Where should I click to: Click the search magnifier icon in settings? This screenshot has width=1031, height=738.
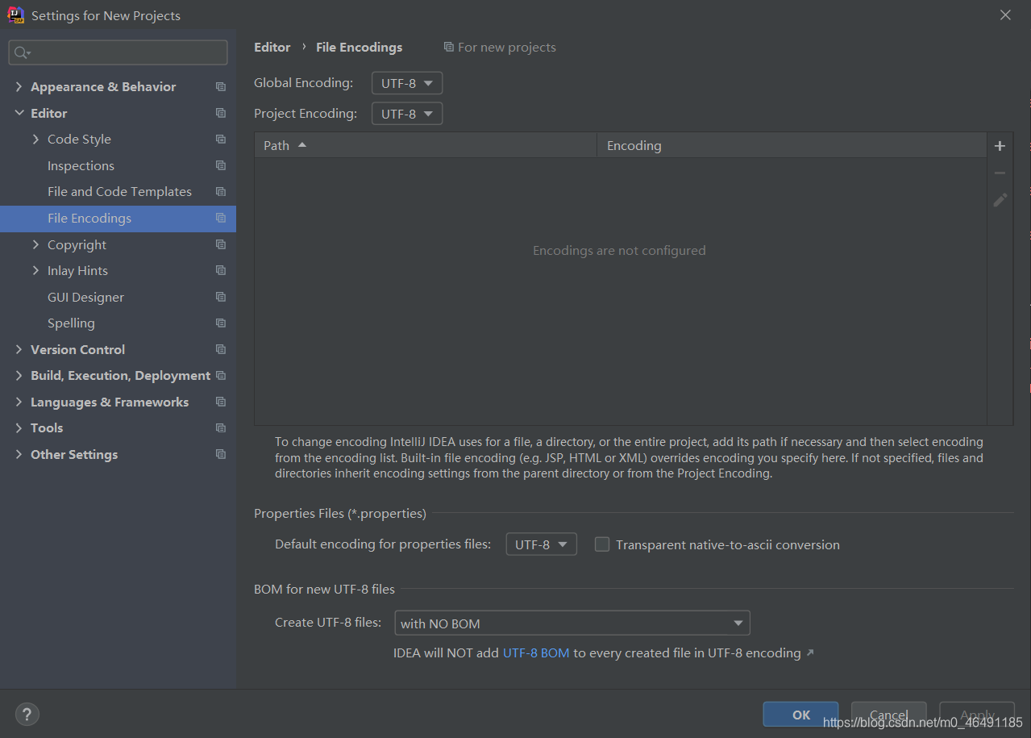(23, 52)
